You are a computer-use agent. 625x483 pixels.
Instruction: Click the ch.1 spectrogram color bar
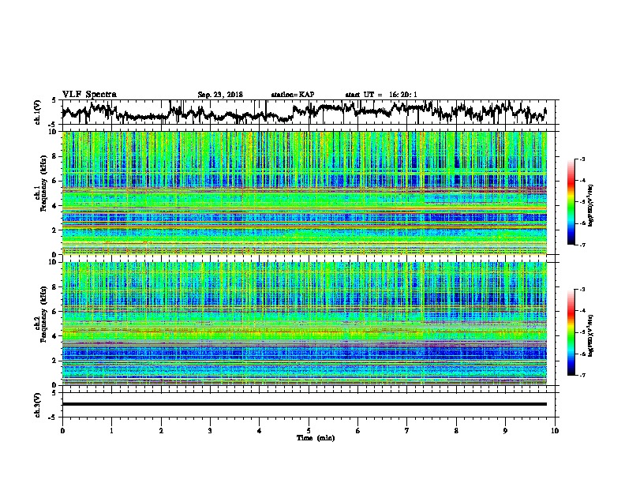[x=571, y=201]
